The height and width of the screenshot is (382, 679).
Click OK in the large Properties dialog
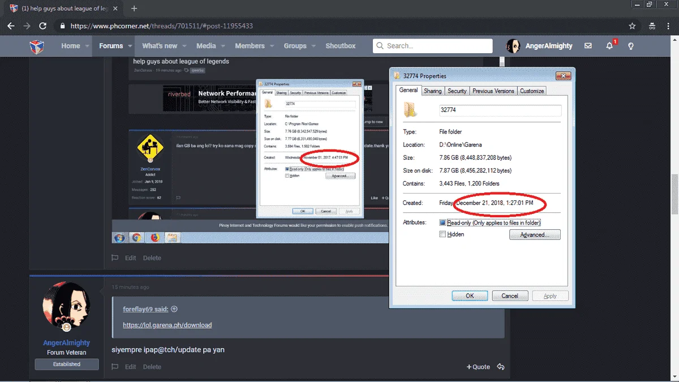pos(470,295)
